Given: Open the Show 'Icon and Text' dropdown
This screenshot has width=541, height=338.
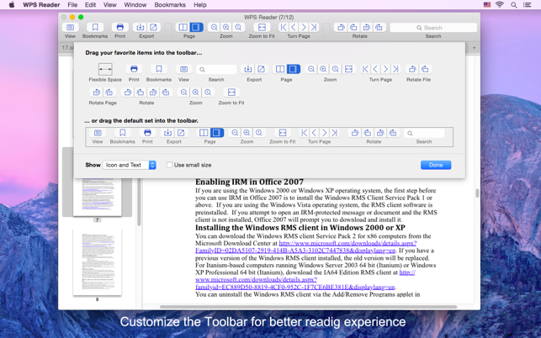Looking at the screenshot, I should 130,165.
